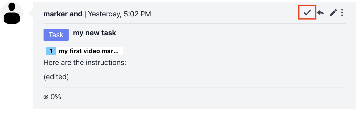Image resolution: width=361 pixels, height=113 pixels.
Task: Open the "my first video mar..." marker
Action: point(89,51)
